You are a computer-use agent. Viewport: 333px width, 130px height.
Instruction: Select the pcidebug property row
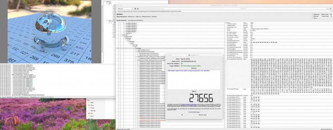pos(279,39)
